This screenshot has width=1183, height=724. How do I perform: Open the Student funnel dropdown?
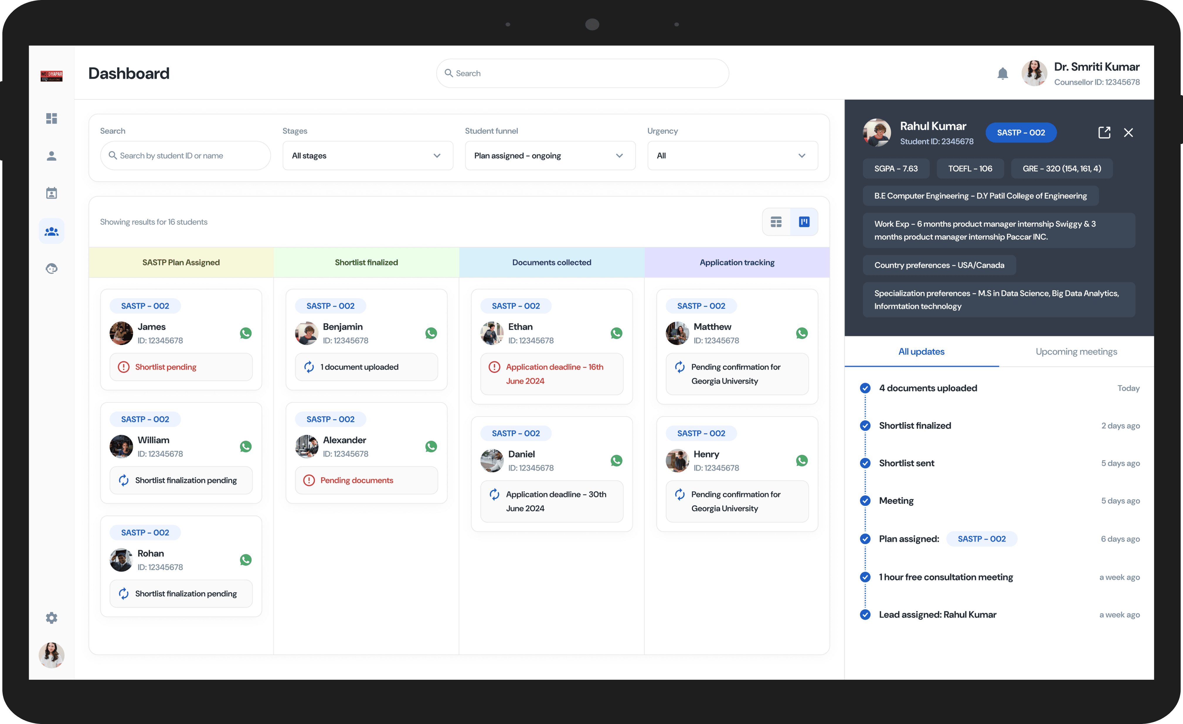(x=550, y=156)
